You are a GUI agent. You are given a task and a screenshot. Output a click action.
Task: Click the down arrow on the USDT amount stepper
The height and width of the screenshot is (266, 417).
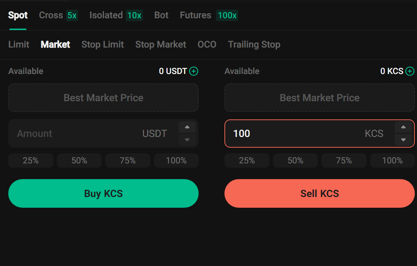click(187, 140)
